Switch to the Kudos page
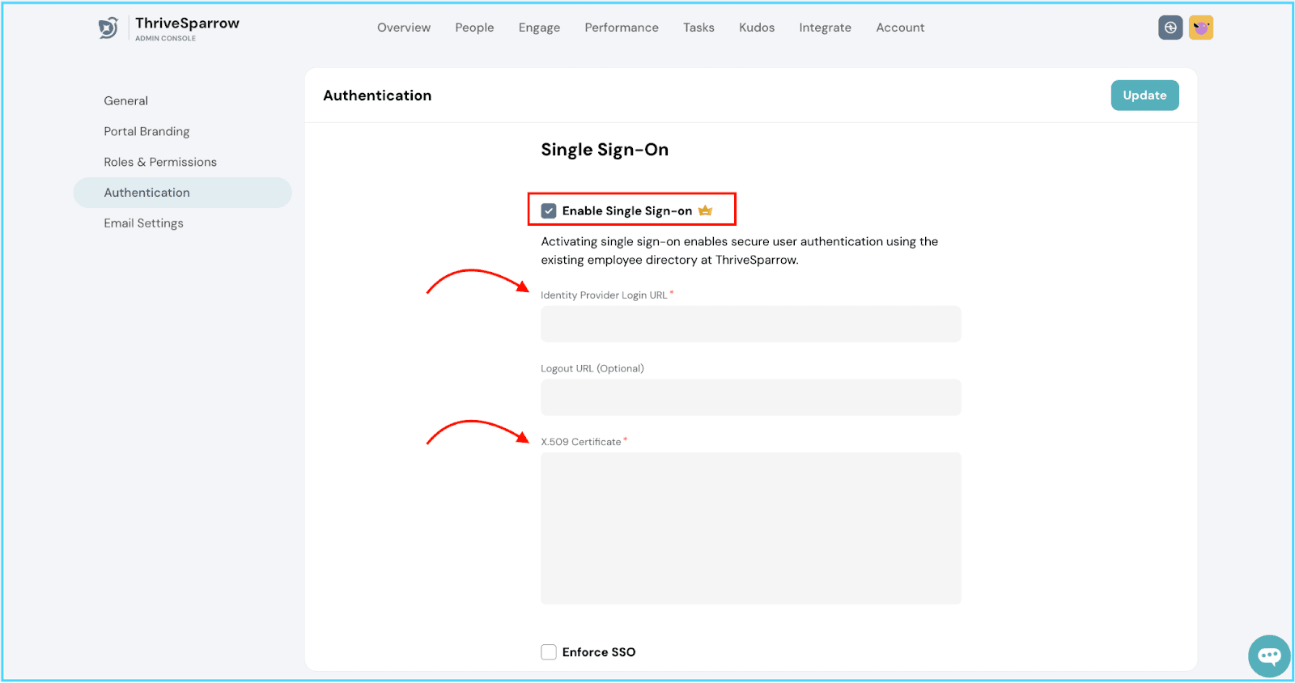1295x683 pixels. (757, 28)
